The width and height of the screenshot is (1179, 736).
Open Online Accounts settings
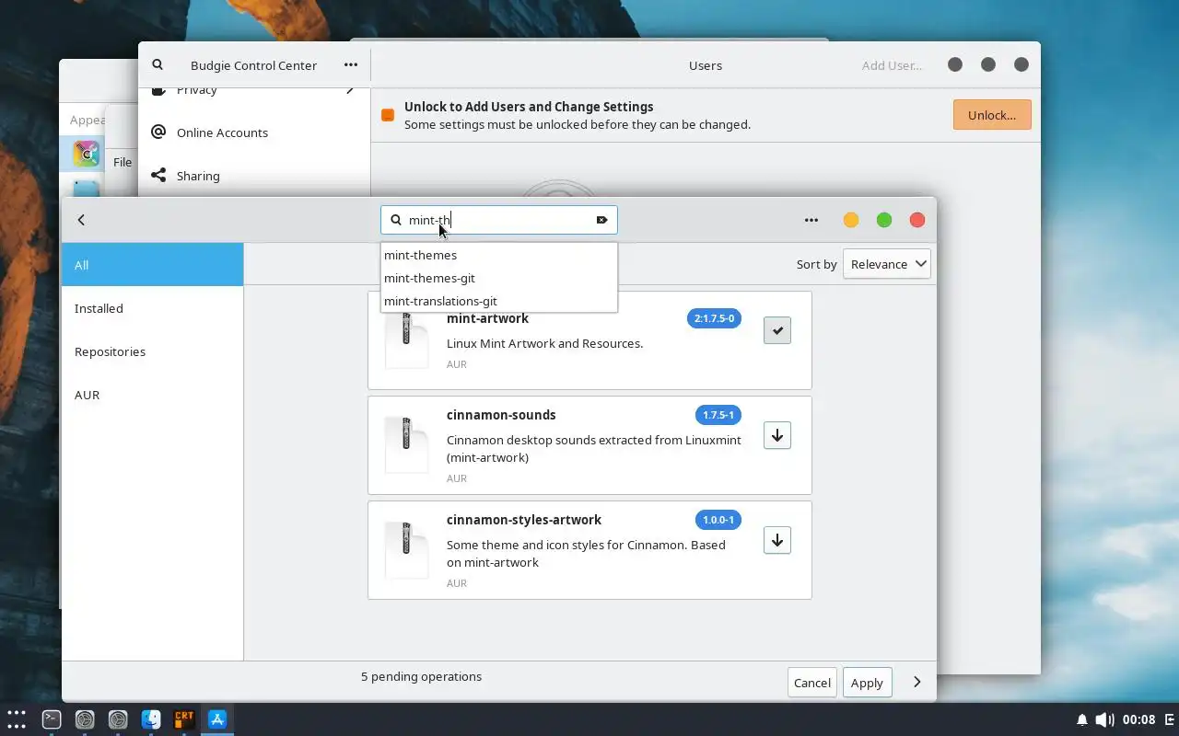pos(254,132)
